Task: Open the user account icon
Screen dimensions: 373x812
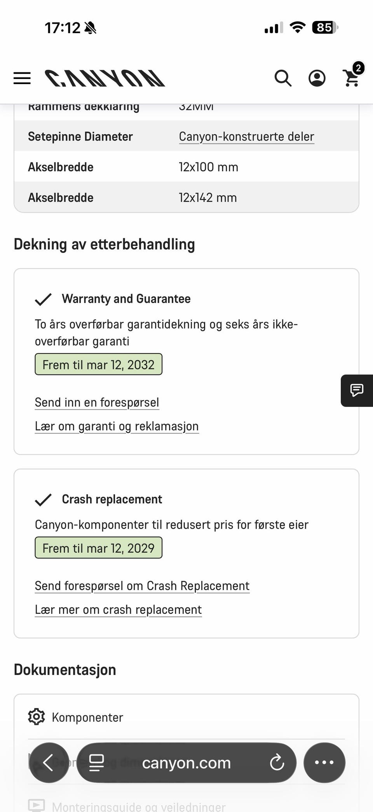Action: (x=317, y=78)
